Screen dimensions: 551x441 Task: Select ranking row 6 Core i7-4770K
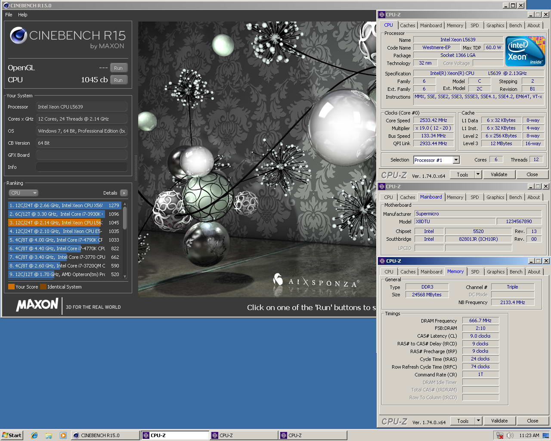65,248
